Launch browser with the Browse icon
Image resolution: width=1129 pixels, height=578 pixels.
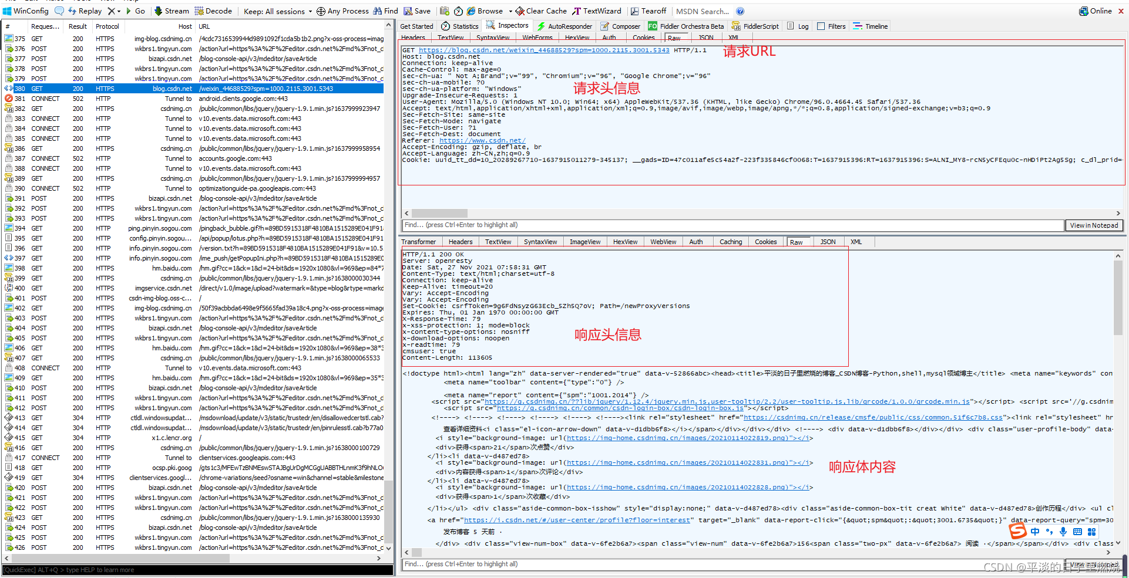[x=485, y=11]
